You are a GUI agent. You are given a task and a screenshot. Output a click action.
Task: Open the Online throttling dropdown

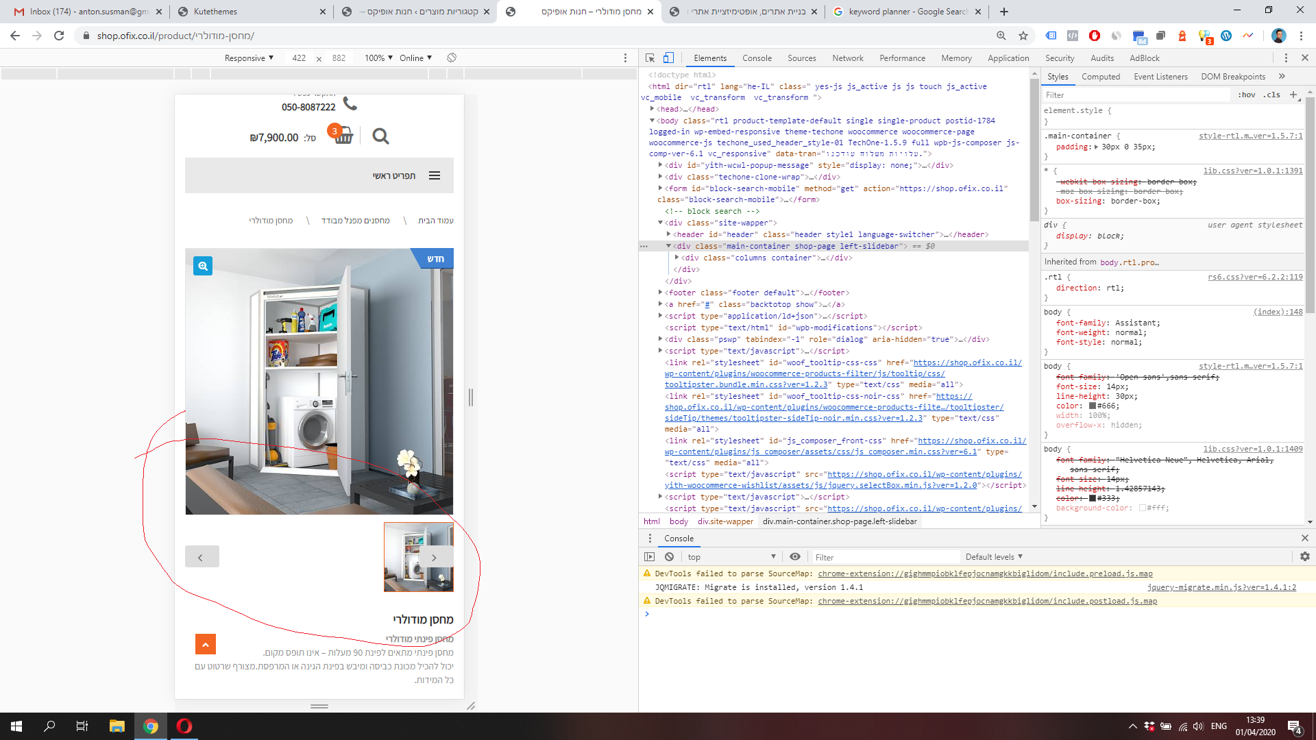[x=415, y=58]
